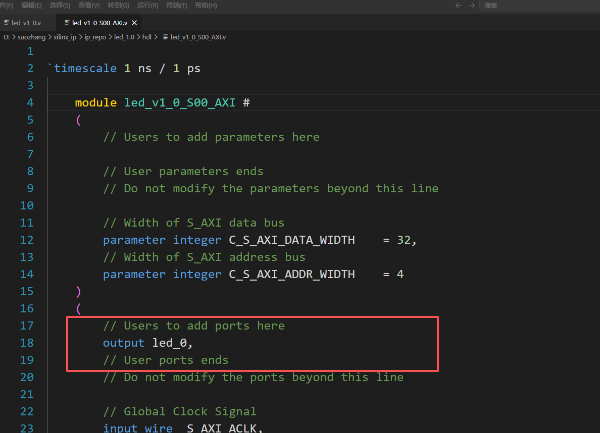The width and height of the screenshot is (600, 433).
Task: Open the hdl breadcrumb folder
Action: (x=147, y=37)
